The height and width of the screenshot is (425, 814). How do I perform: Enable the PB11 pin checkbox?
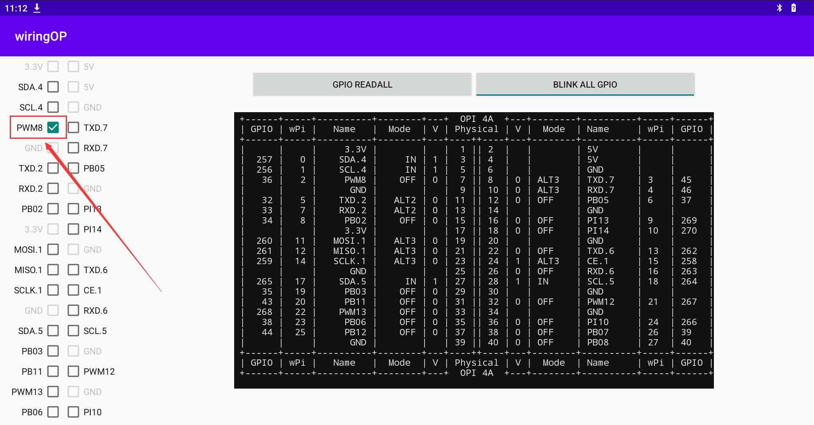point(53,371)
